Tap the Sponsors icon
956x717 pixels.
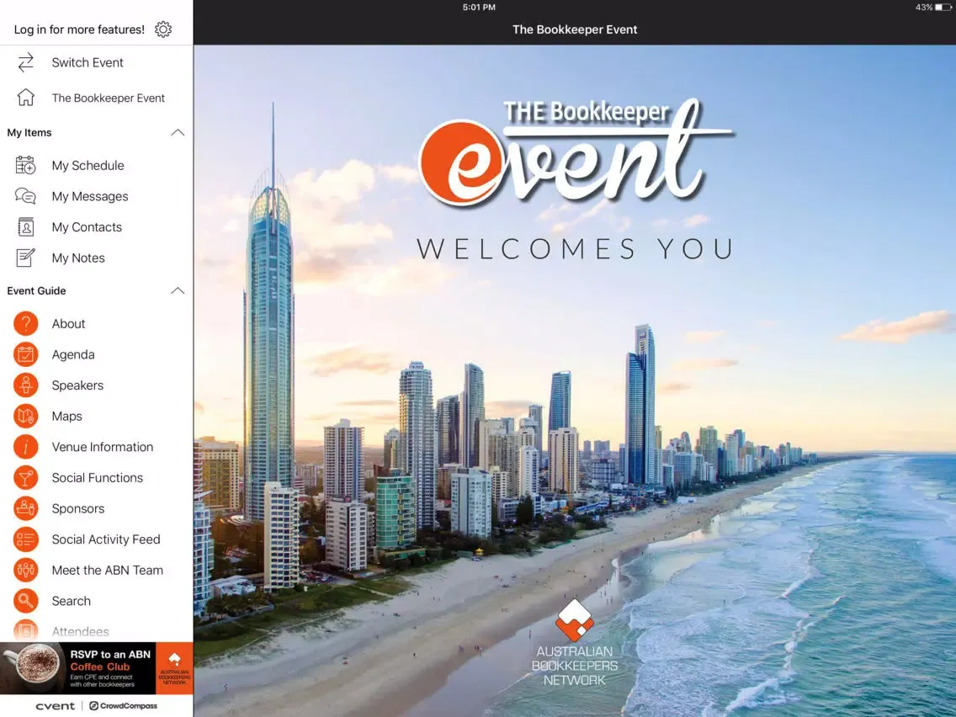(25, 508)
